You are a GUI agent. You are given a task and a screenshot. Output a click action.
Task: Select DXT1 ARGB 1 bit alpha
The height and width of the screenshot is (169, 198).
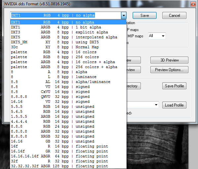tap(68, 27)
